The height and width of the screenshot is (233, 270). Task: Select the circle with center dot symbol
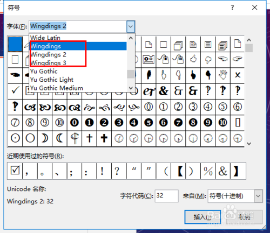coord(15,138)
